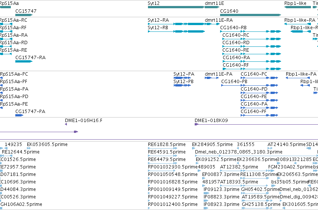Select the RP001049227.5prime EST label

click(173, 197)
